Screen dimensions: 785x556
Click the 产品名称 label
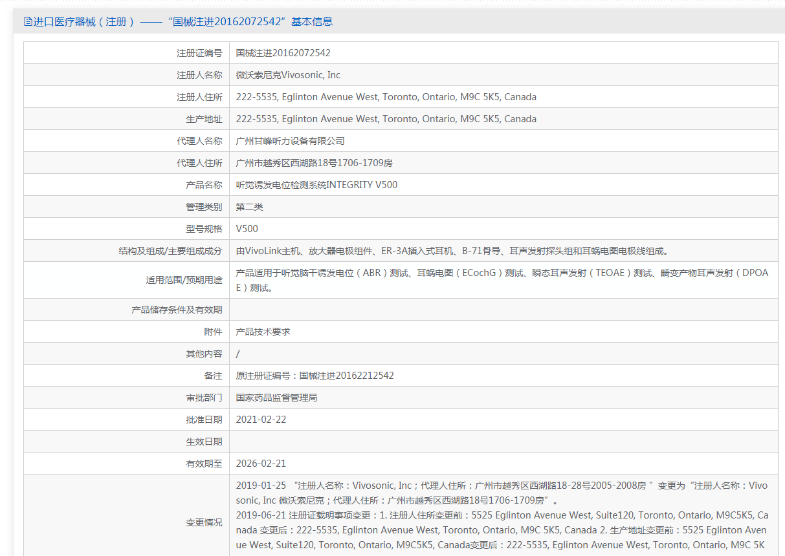tap(205, 185)
